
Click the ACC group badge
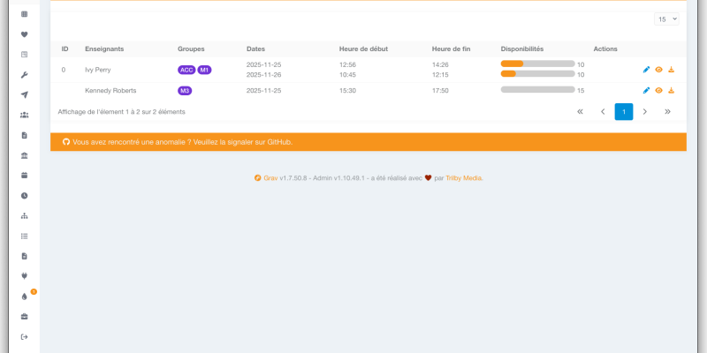click(x=186, y=70)
